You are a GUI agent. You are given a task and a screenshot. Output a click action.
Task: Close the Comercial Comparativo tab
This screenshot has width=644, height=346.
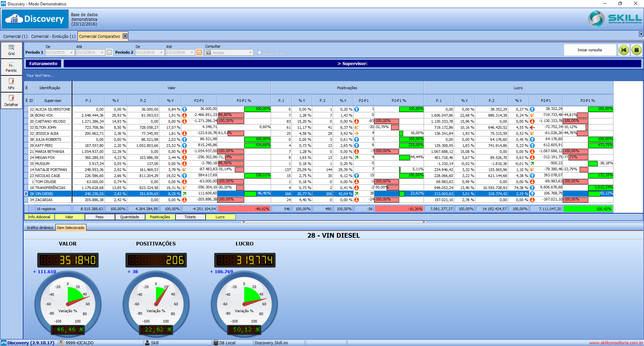(x=125, y=36)
